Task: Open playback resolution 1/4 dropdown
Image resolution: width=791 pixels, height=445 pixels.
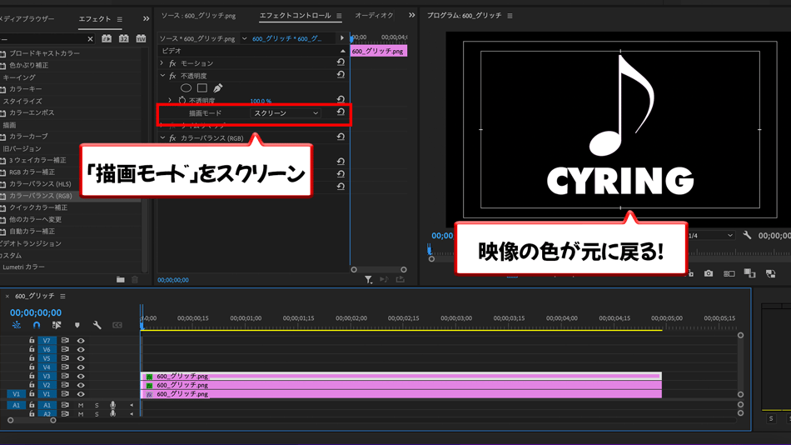Action: click(712, 236)
